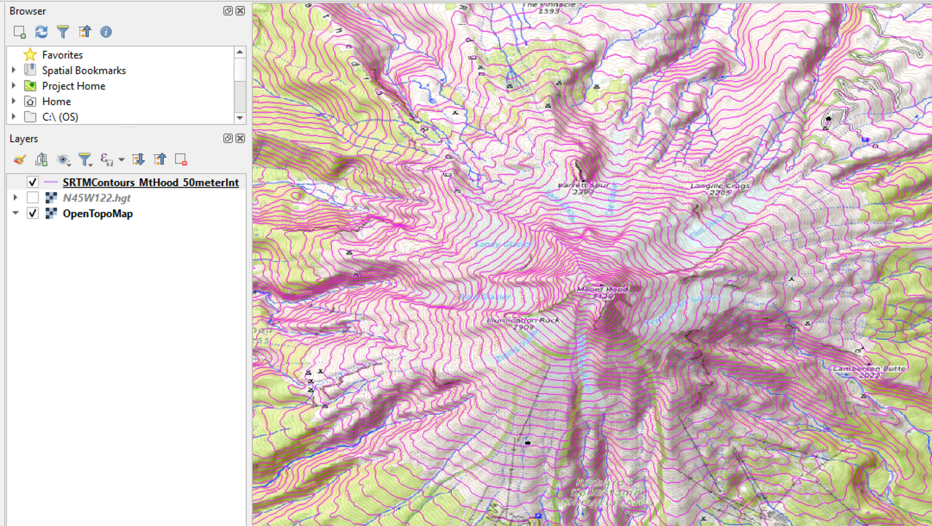This screenshot has height=526, width=932.
Task: Expand all layers in the Layers panel
Action: point(138,160)
